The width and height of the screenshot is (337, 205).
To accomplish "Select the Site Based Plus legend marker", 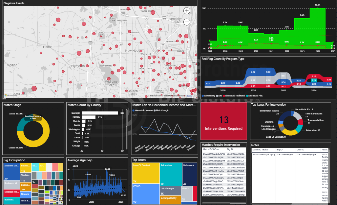I will (x=247, y=96).
